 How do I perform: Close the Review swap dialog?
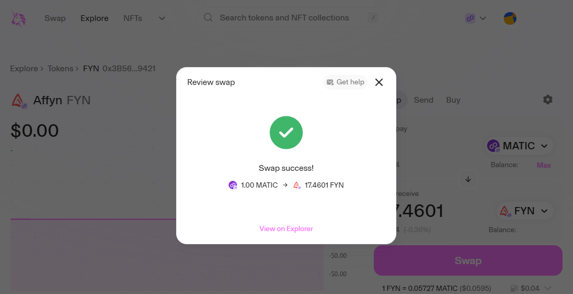379,82
